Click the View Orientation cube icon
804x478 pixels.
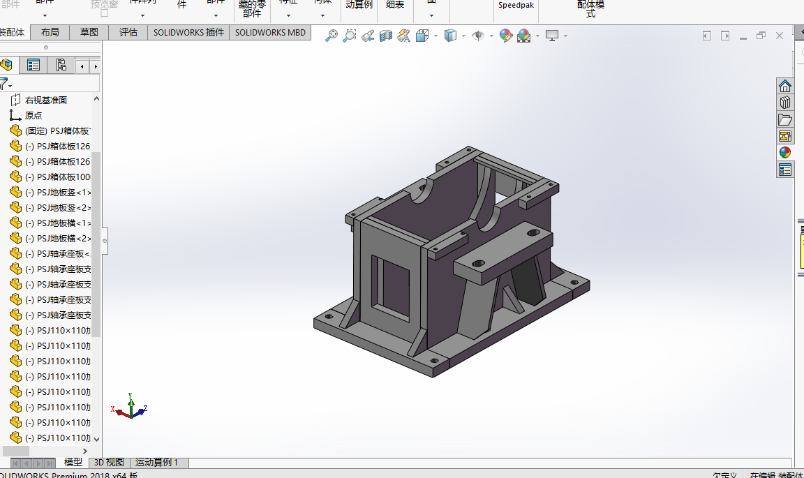coord(422,36)
